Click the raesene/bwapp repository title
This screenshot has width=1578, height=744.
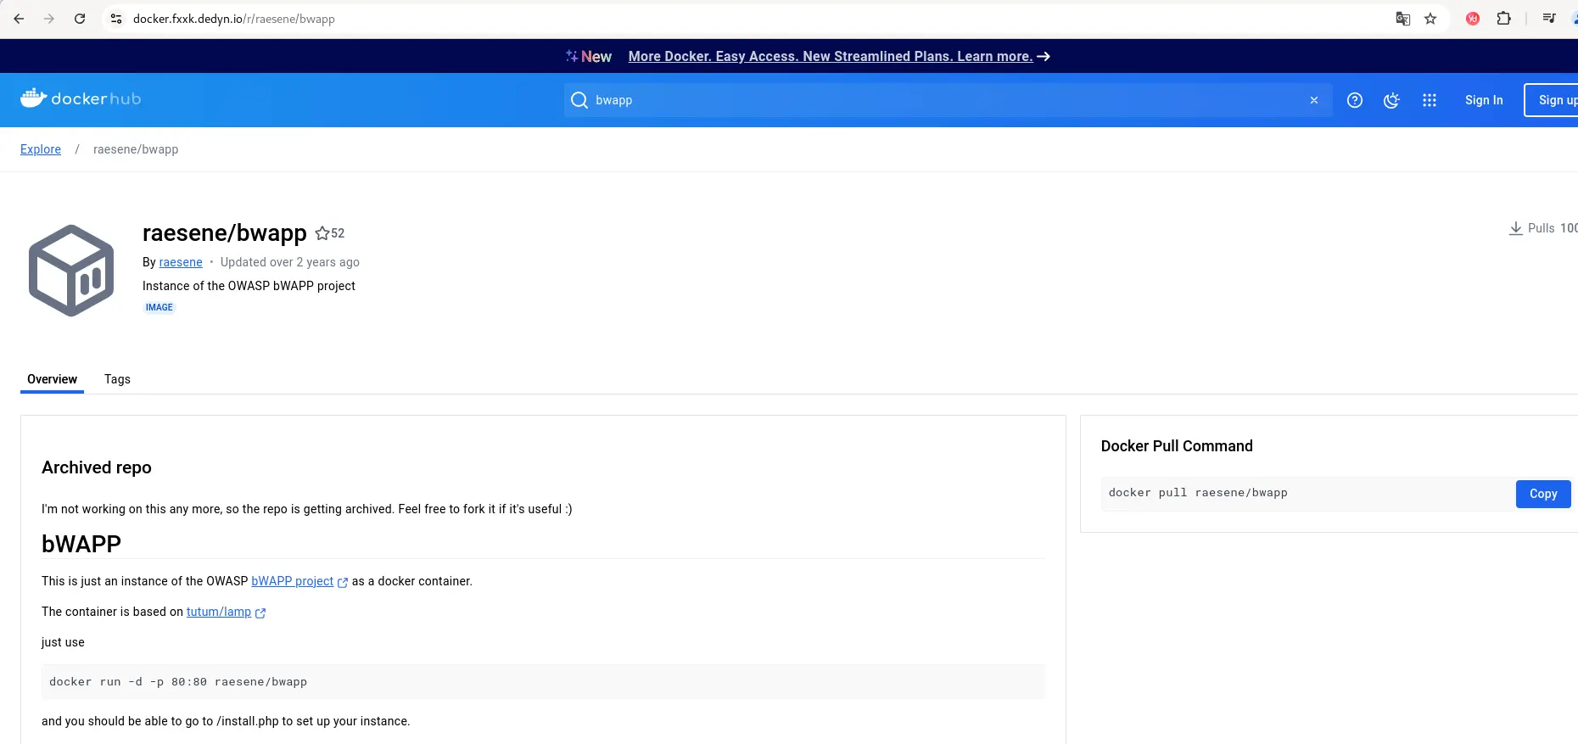click(225, 232)
